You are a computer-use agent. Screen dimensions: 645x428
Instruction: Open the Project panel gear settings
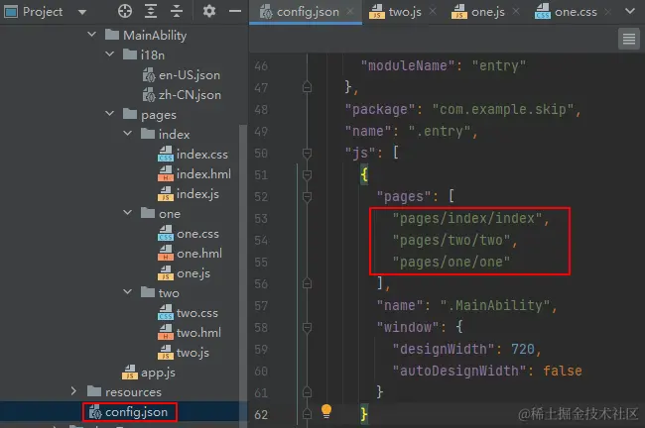[209, 11]
